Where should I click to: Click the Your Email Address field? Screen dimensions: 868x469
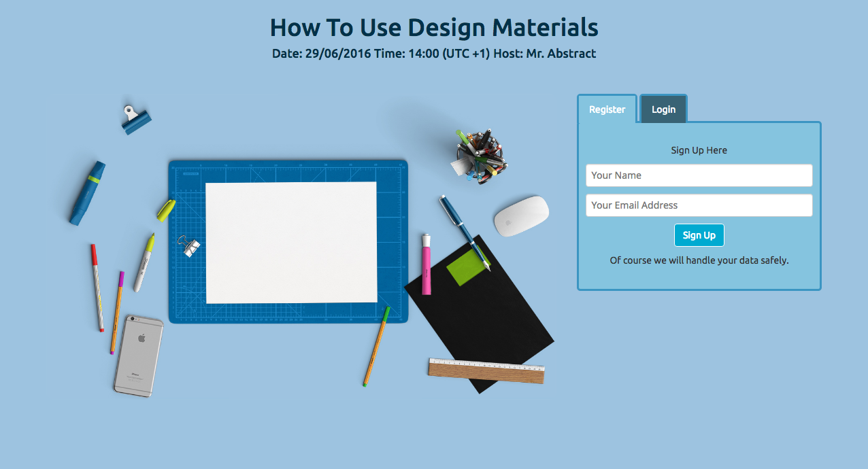699,205
